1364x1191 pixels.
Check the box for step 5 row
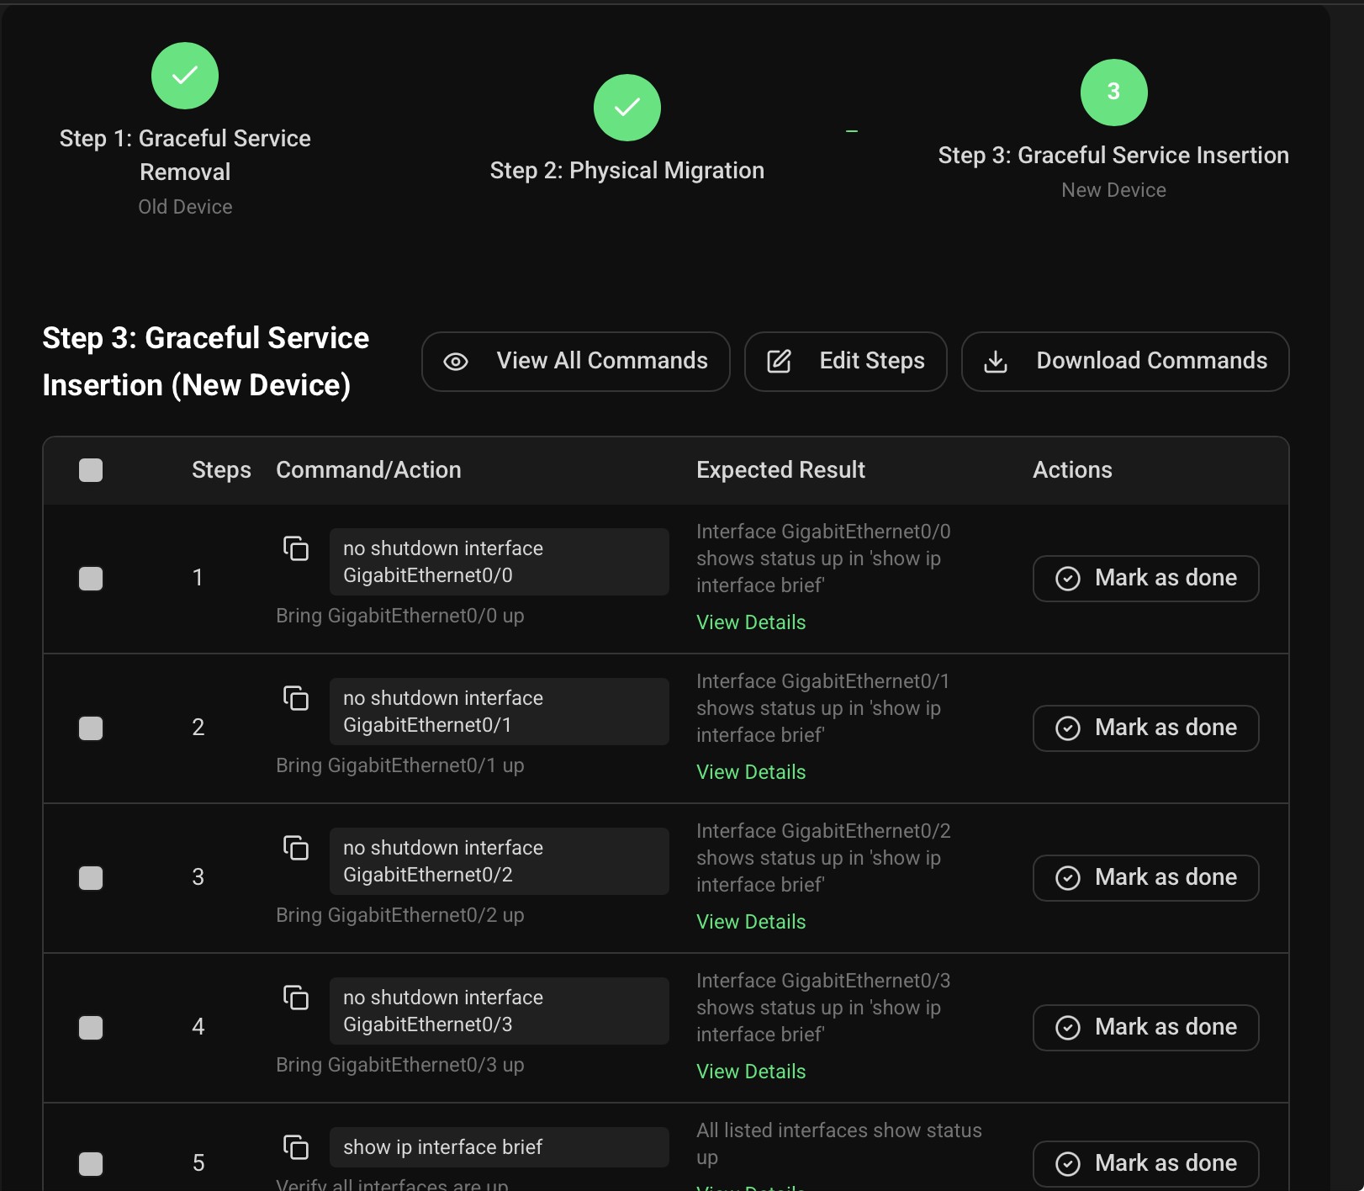(91, 1164)
